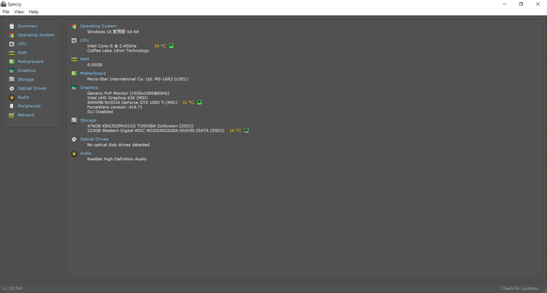Click the Graphics monitor icon in sidebar
Screen dimensions: 547x293
[x=11, y=71]
